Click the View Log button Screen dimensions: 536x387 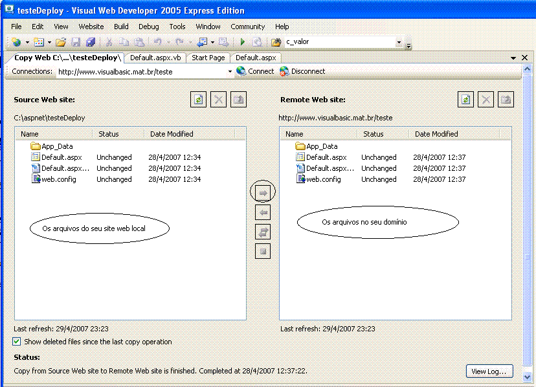488,371
